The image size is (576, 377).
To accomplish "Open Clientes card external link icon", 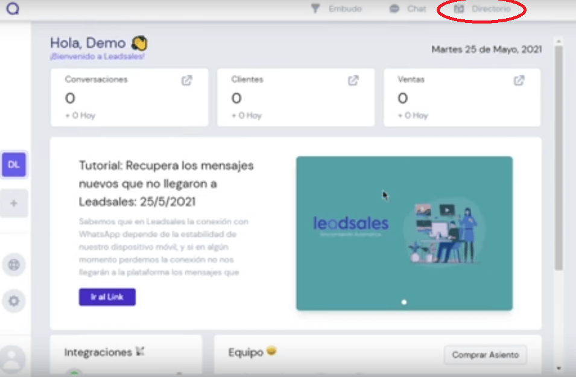I will (x=353, y=80).
